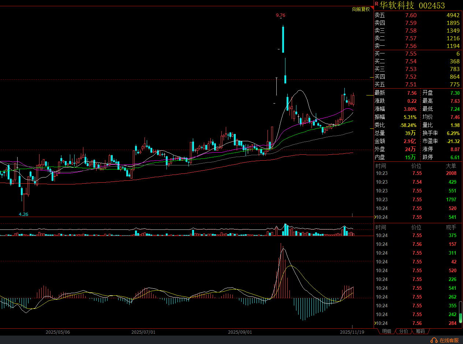The width and height of the screenshot is (463, 344).
Task: Click the 9.76 high price label on chart
Action: [280, 15]
